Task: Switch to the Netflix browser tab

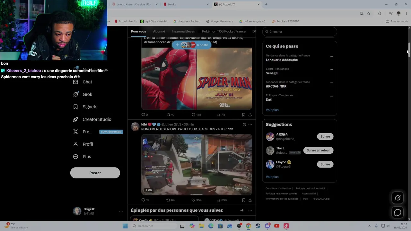Action: tap(186, 4)
